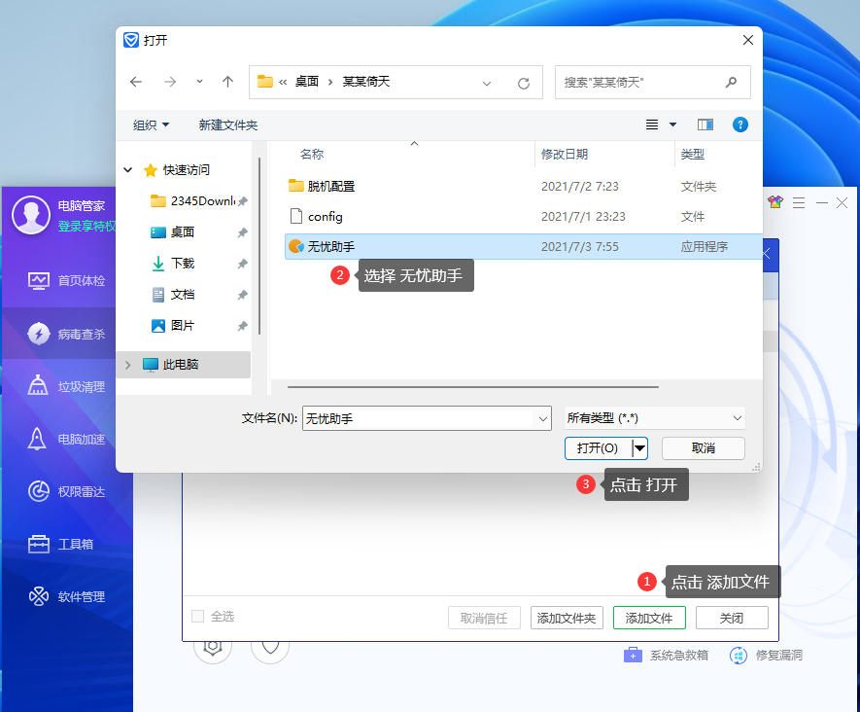This screenshot has width=860, height=712.
Task: Open 电脑管家 skin shirt icon
Action: 775,202
